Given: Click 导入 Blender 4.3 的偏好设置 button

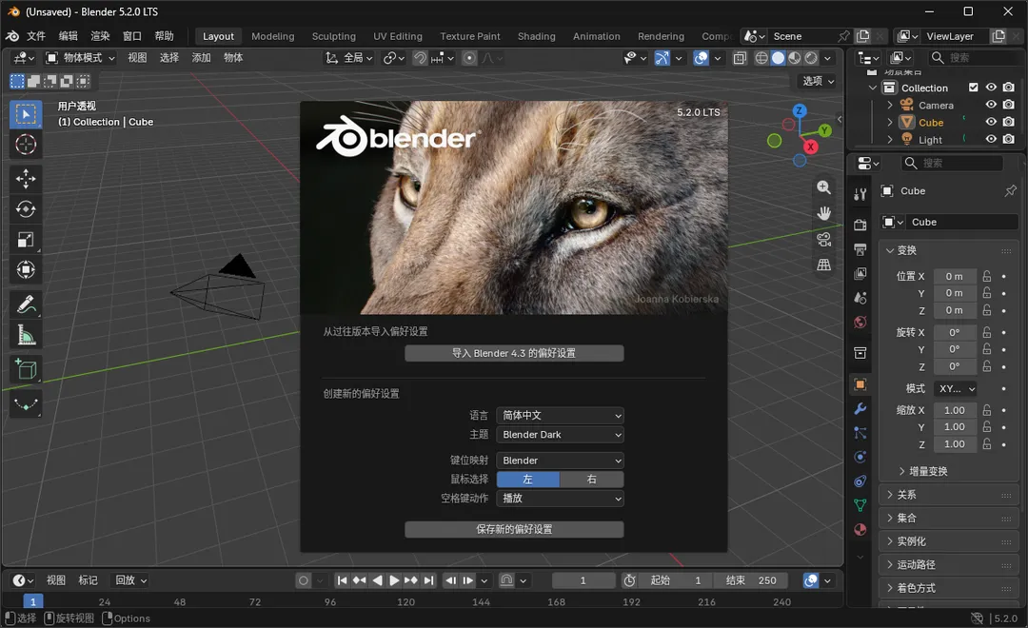Looking at the screenshot, I should point(514,353).
